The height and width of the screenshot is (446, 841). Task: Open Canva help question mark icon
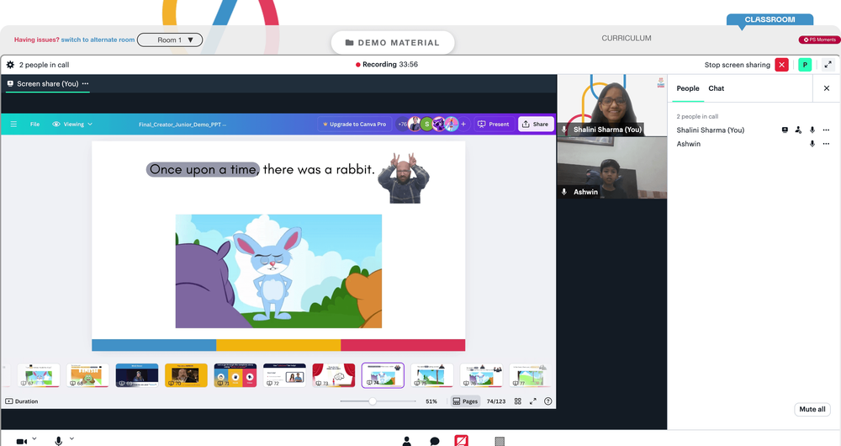point(547,401)
